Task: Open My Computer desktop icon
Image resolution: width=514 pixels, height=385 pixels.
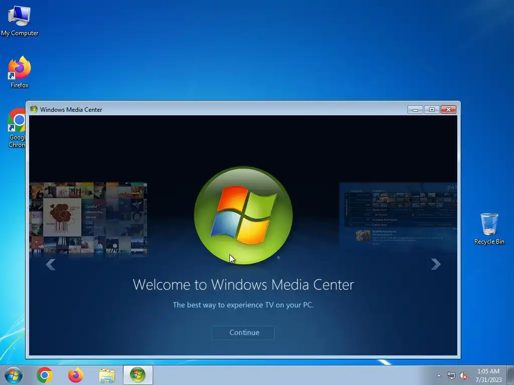Action: tap(20, 21)
